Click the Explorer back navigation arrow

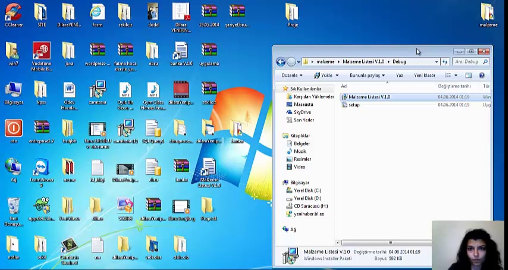281,62
